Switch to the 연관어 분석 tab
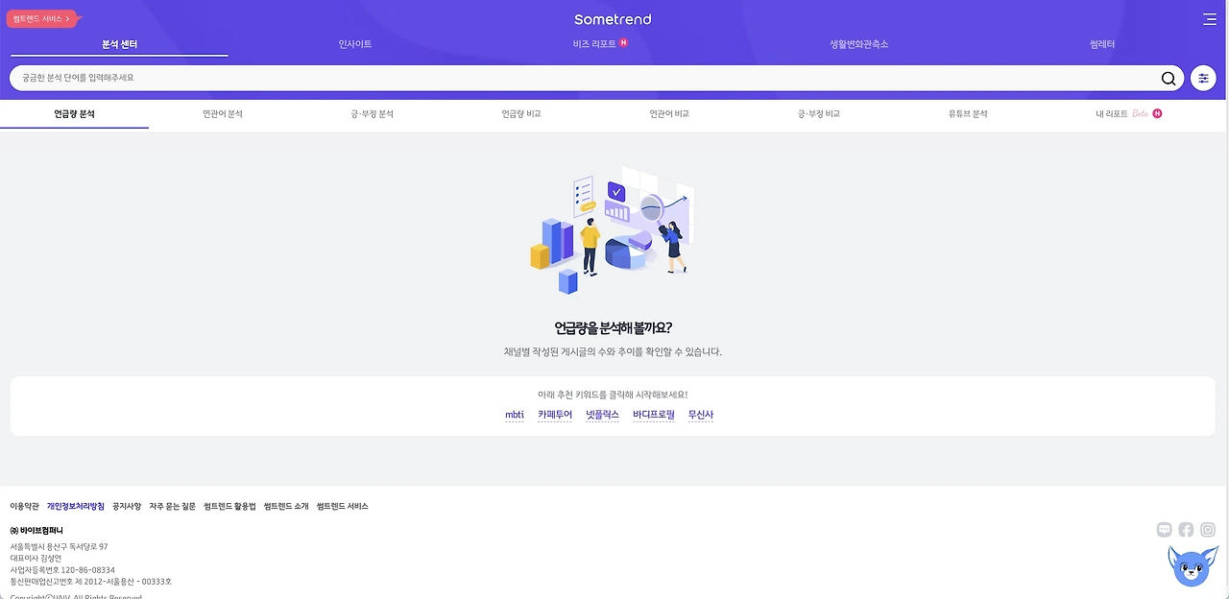The width and height of the screenshot is (1229, 599). tap(222, 112)
